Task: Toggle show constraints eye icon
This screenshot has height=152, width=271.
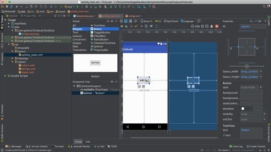Action: point(122,26)
